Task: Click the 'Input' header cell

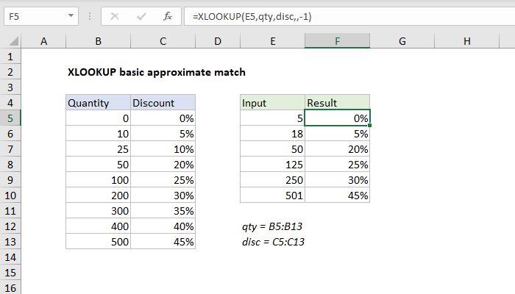Action: (273, 103)
